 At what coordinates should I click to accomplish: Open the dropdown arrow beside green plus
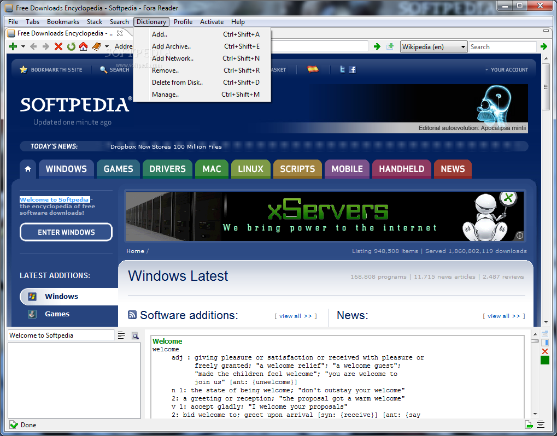point(23,46)
